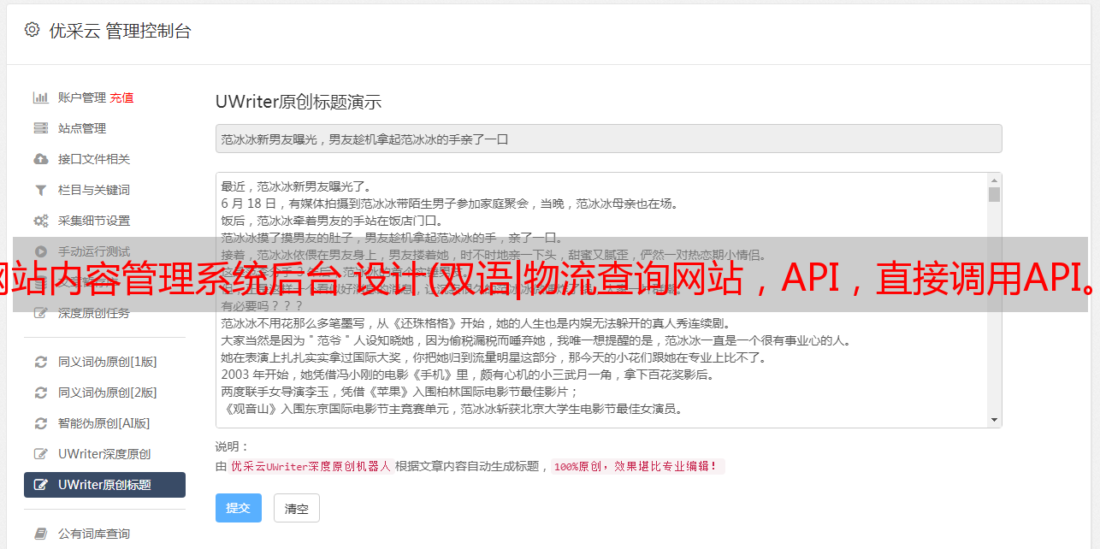Viewport: 1100px width, 549px height.
Task: Click the 100%原创，效果堪比专业编辑！ highlighted text
Action: 637,467
